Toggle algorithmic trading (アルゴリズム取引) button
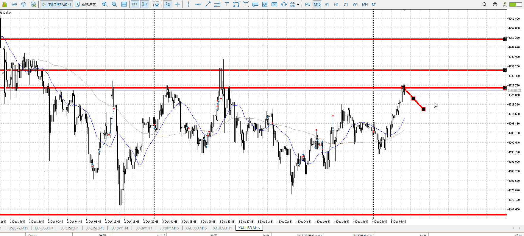The image size is (524, 236). [x=57, y=4]
